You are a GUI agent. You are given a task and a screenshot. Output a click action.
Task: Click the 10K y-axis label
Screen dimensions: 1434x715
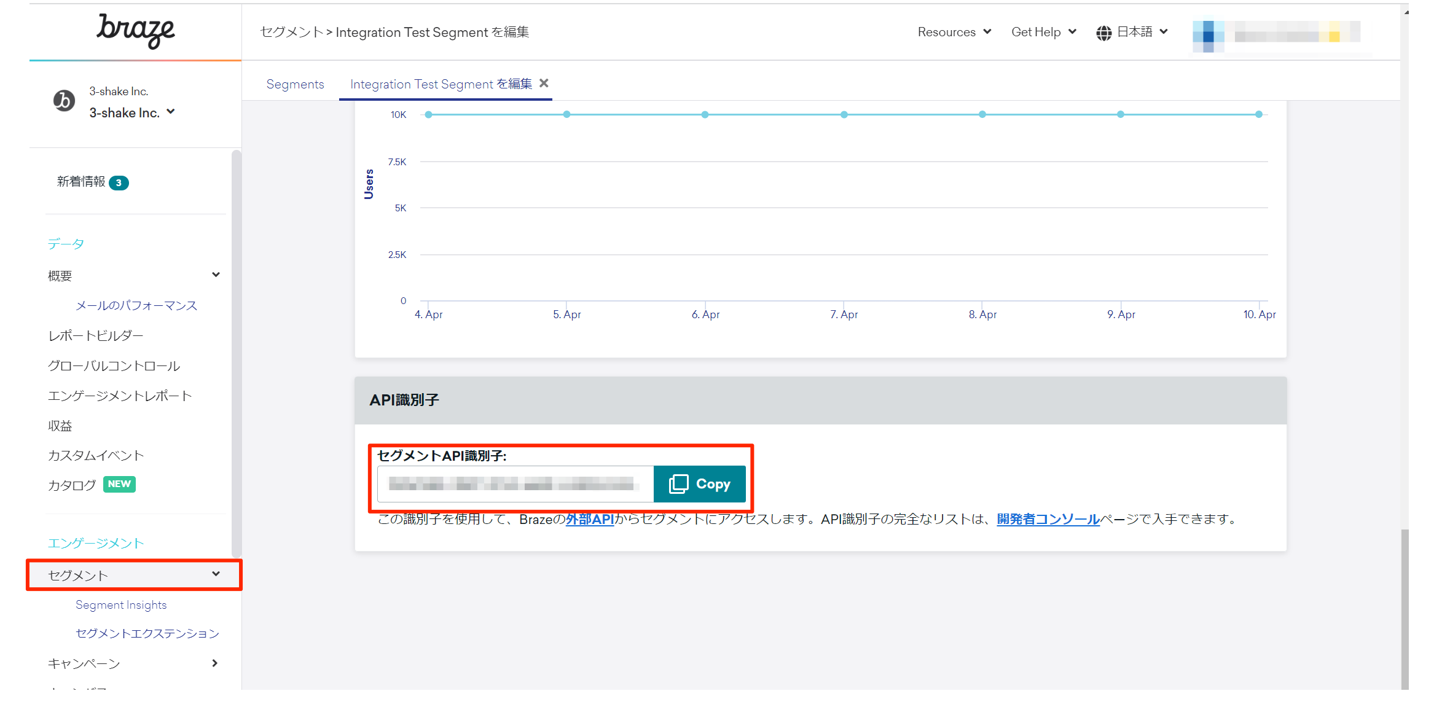tap(398, 115)
